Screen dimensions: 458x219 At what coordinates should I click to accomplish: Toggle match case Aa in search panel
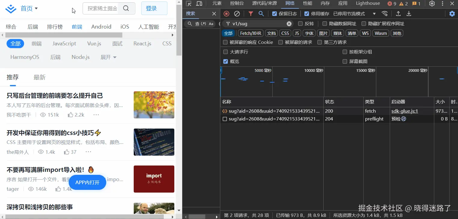211,24
